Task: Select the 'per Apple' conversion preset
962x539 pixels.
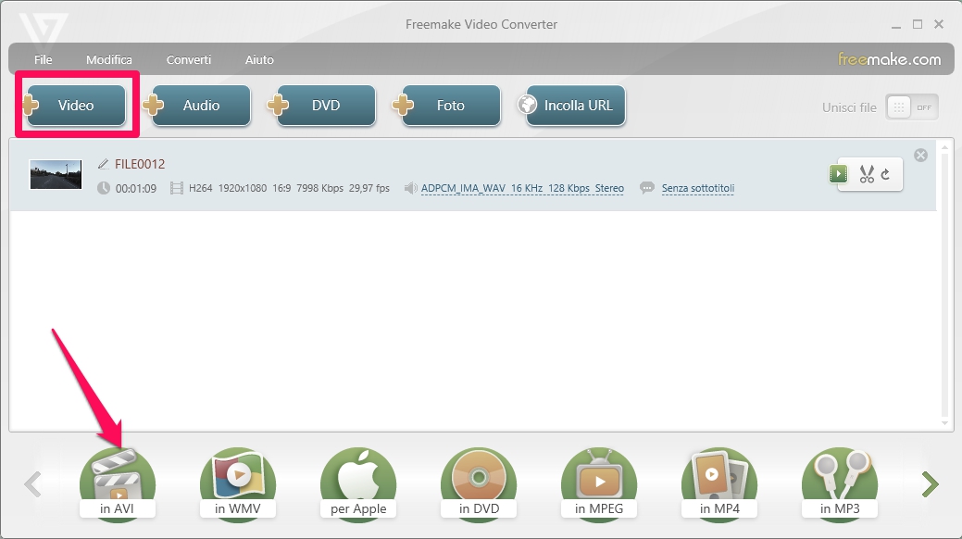Action: 358,483
